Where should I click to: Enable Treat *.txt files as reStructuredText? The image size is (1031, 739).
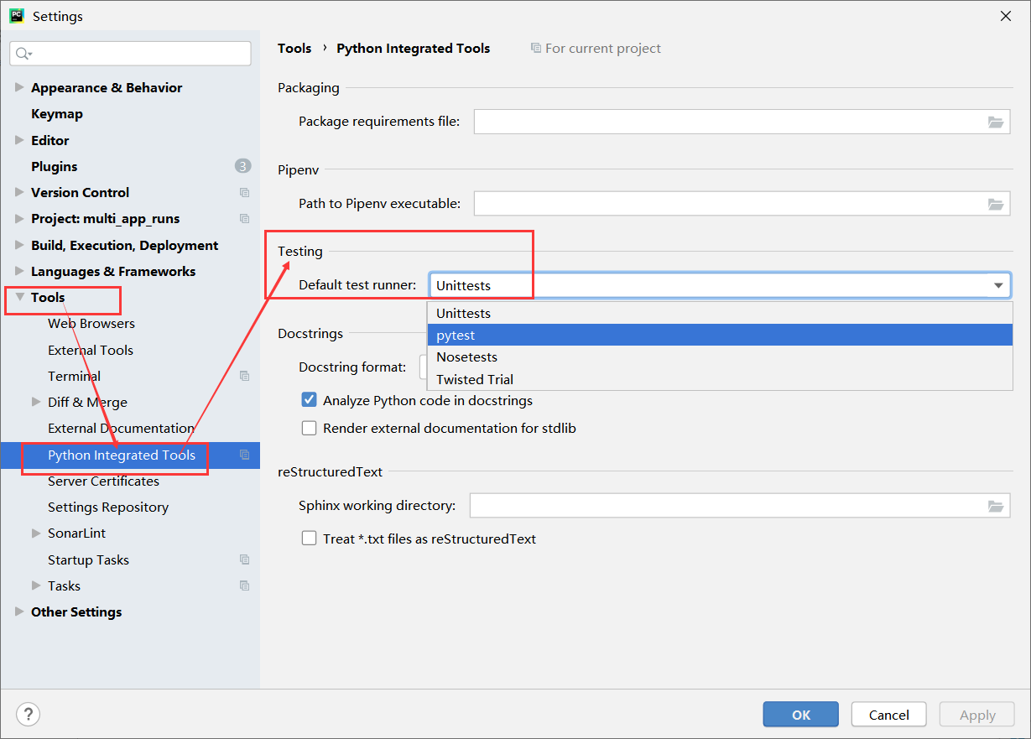(309, 539)
